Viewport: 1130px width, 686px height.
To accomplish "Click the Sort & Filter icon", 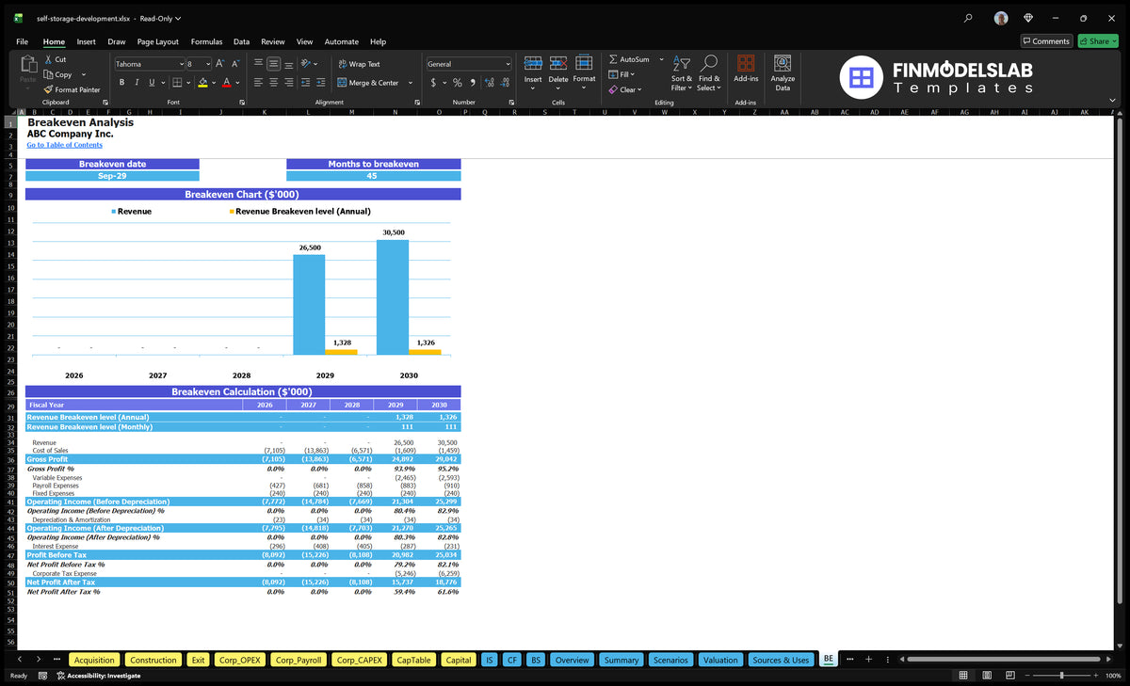I will coord(682,63).
